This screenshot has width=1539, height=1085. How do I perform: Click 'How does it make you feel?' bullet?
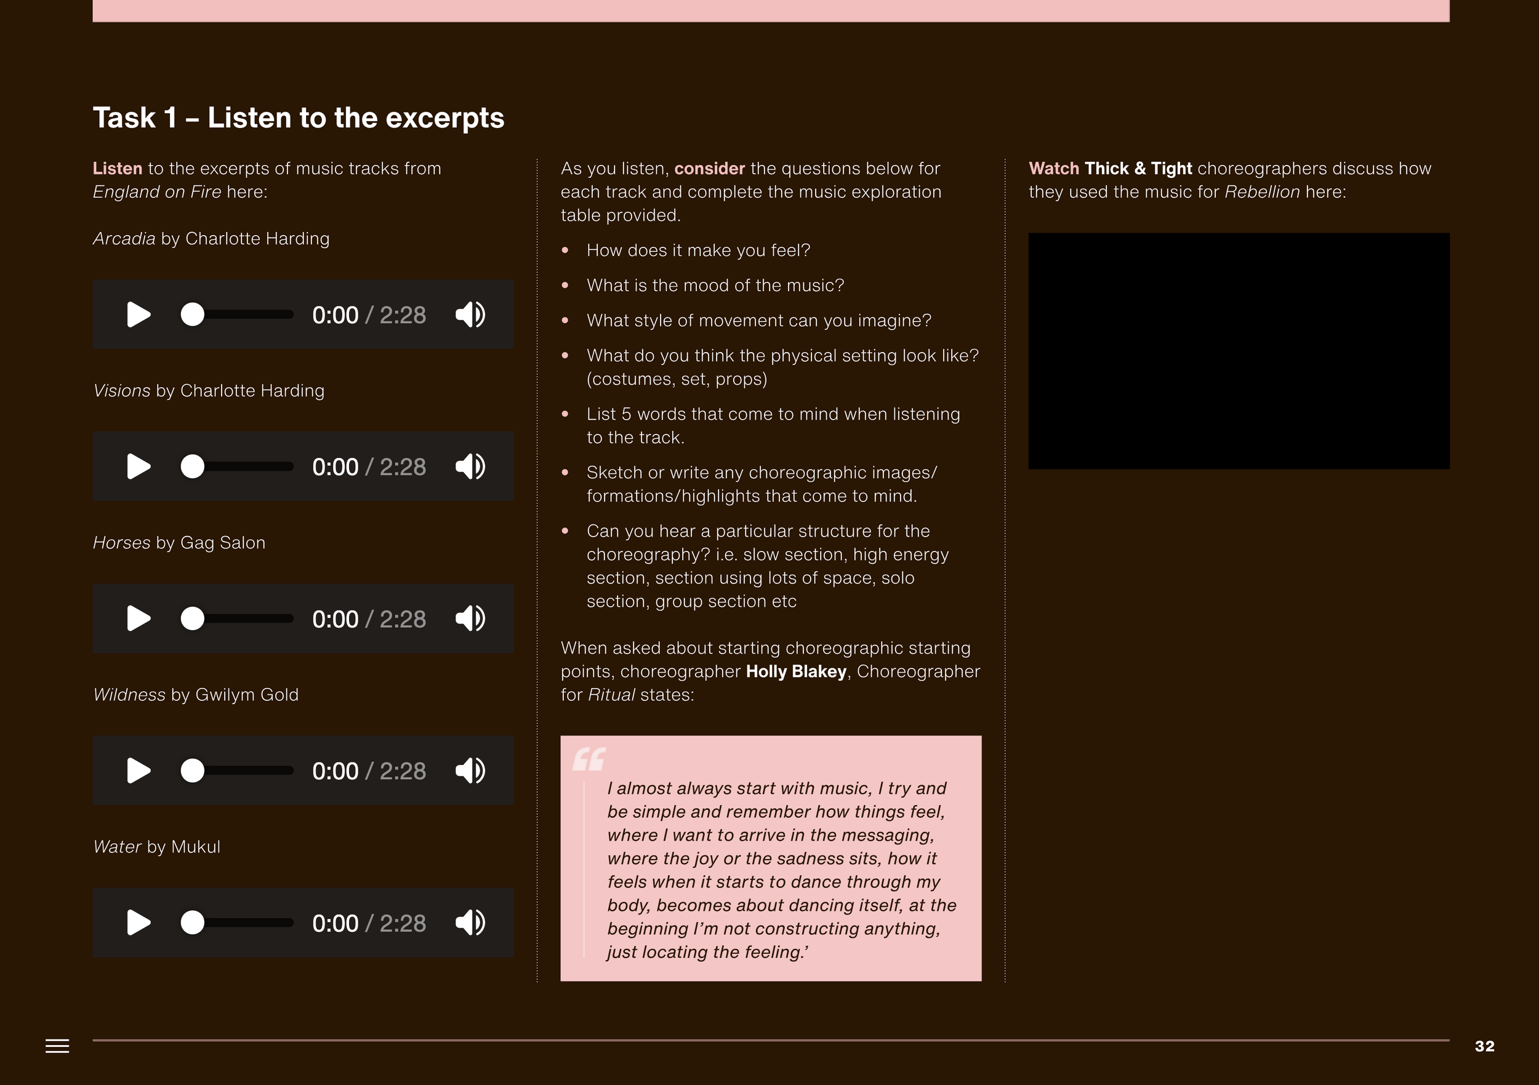pyautogui.click(x=699, y=250)
